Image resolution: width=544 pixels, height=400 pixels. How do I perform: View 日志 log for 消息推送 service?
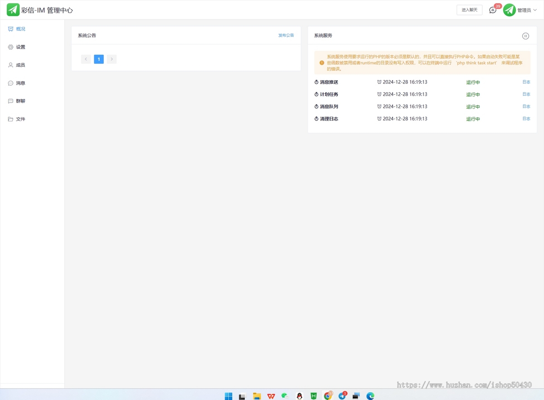526,82
